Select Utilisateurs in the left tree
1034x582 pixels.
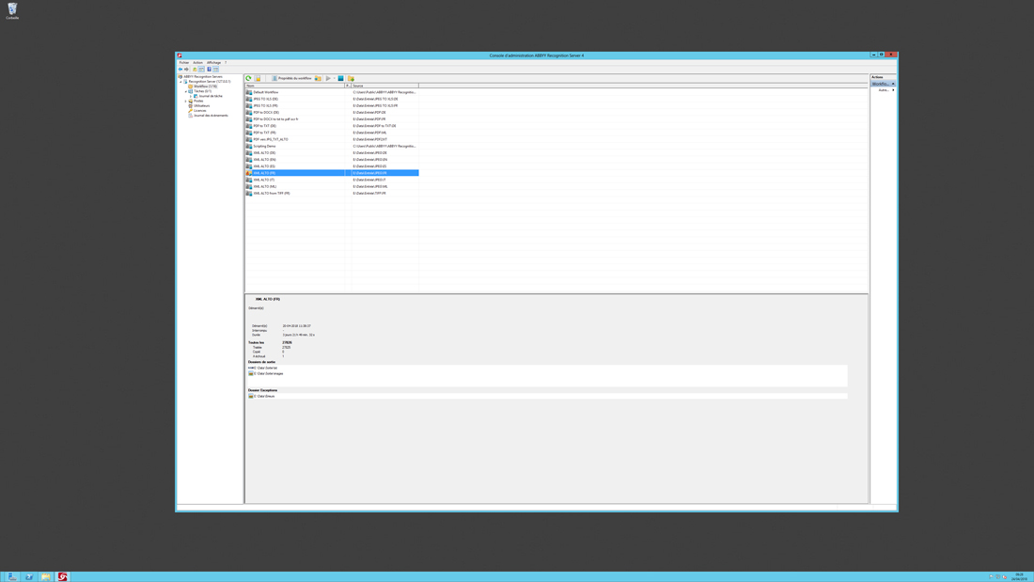click(x=201, y=106)
